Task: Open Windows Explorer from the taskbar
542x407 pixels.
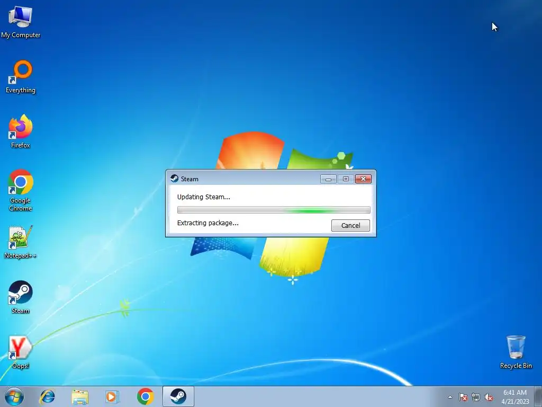Action: click(x=80, y=396)
